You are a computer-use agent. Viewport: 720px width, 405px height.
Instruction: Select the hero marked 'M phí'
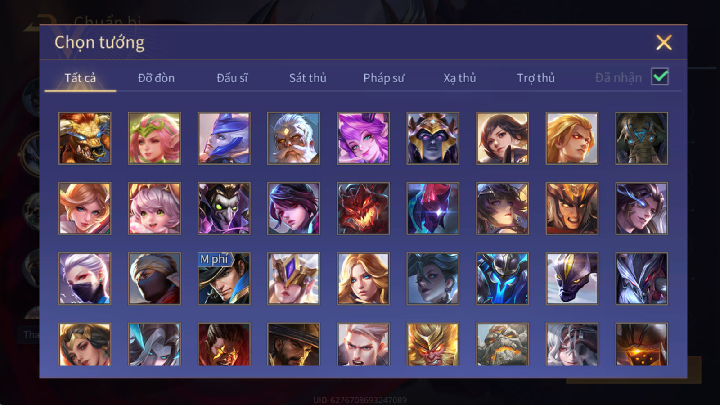click(224, 279)
